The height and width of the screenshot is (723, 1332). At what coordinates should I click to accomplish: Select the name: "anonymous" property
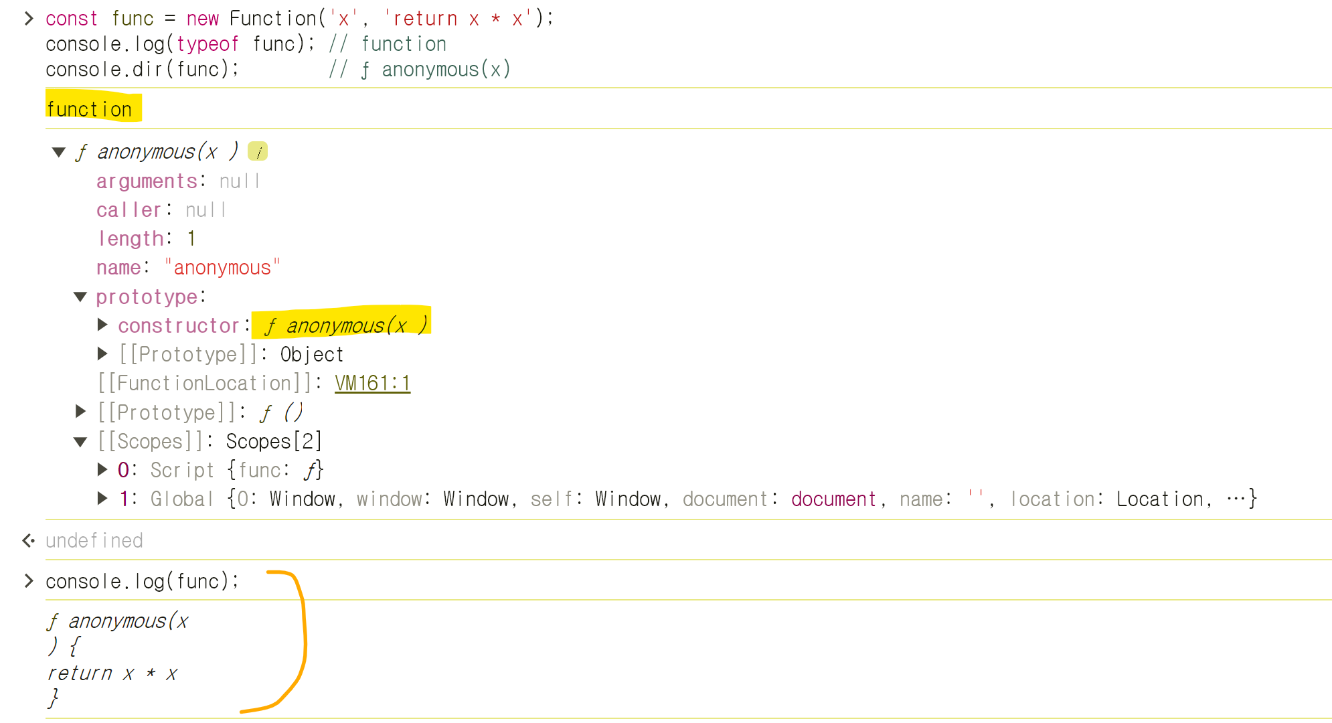pyautogui.click(x=187, y=268)
